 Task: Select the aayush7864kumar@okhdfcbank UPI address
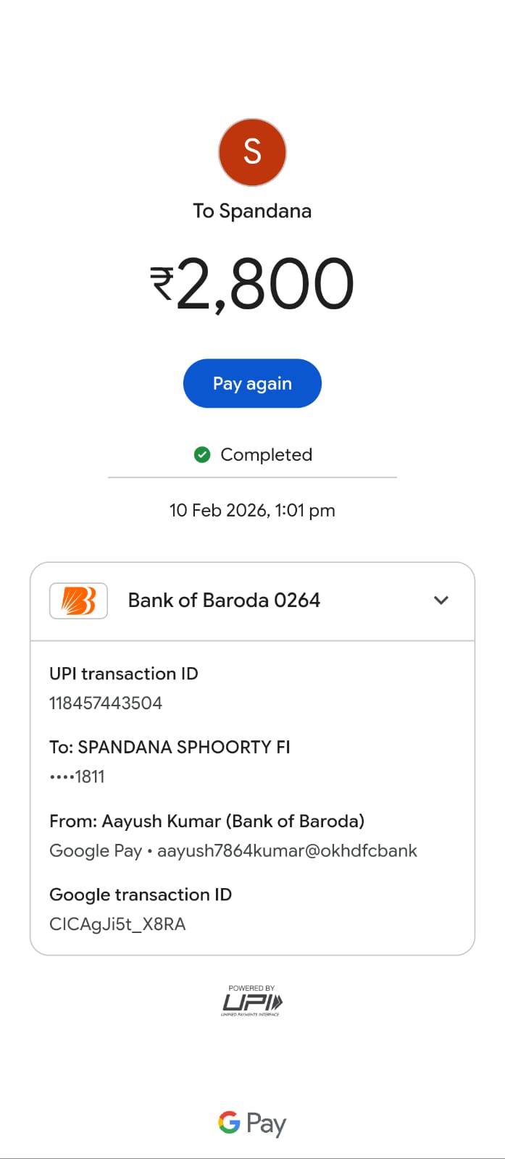(287, 851)
